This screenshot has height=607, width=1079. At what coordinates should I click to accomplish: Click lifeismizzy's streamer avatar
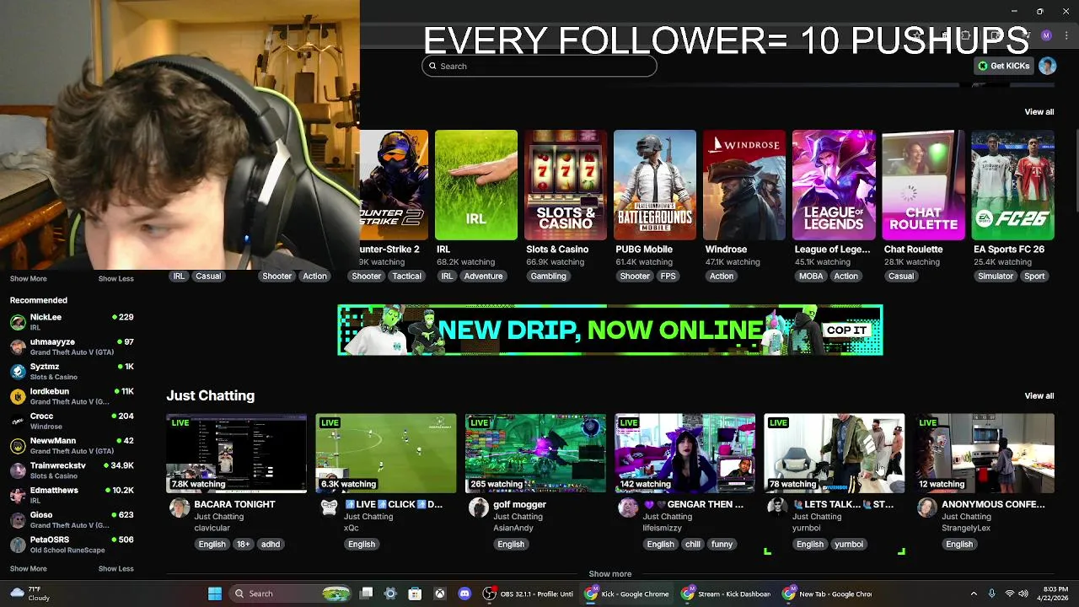click(628, 508)
